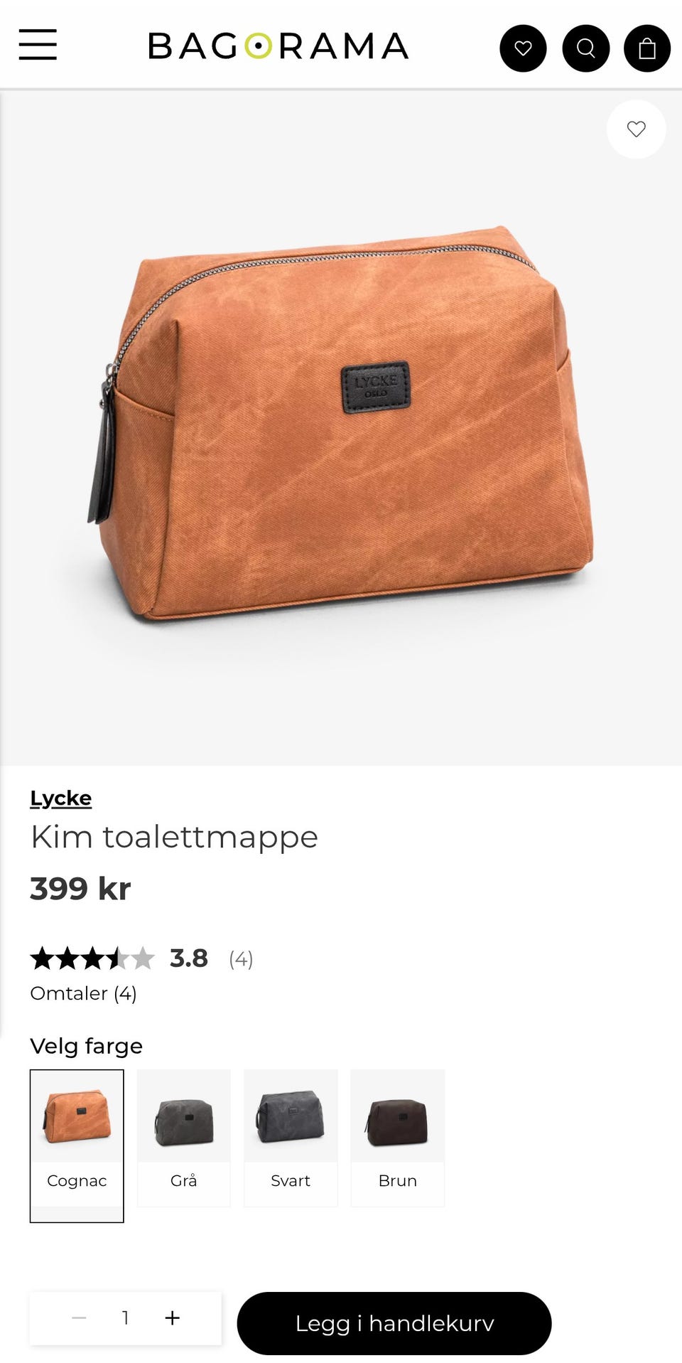Select the Svart color option
Viewport: 682px width, 1363px height.
[291, 1138]
